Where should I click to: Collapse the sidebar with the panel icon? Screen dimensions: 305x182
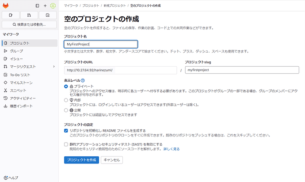click(x=37, y=6)
